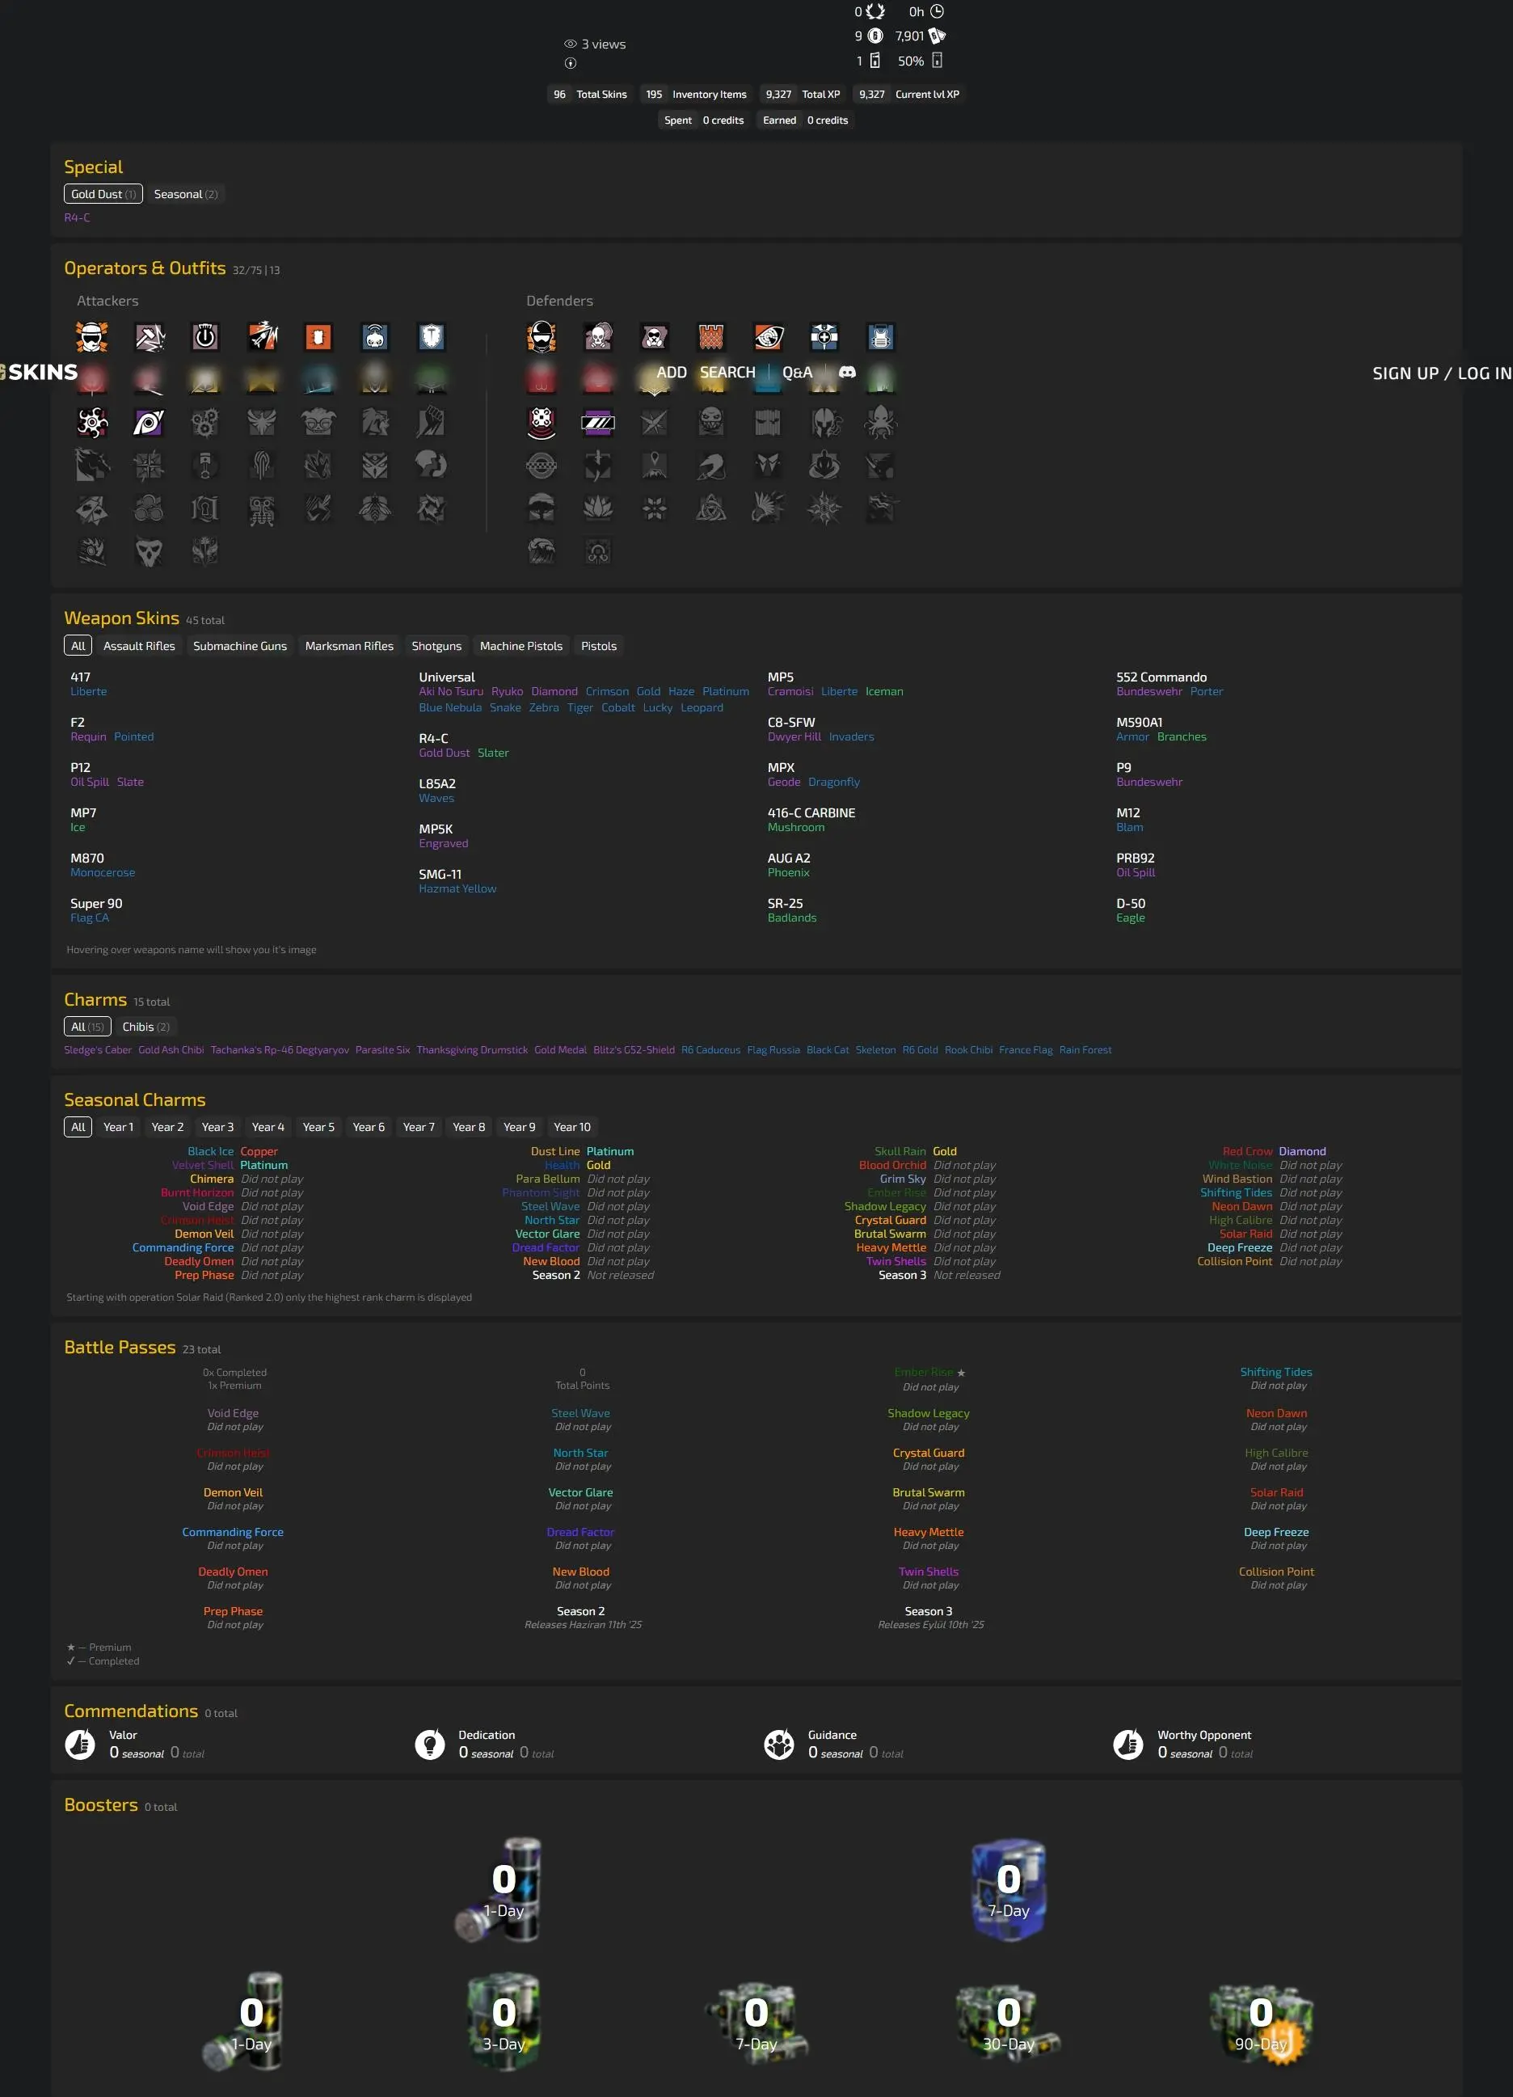Click the Valor commendation icon
Viewport: 1513px width, 2097px height.
click(x=80, y=1744)
